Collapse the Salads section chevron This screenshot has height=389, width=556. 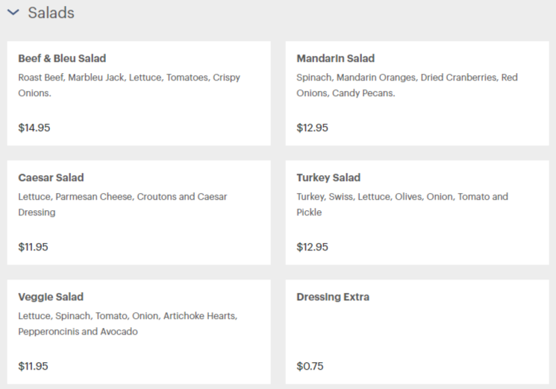click(13, 13)
